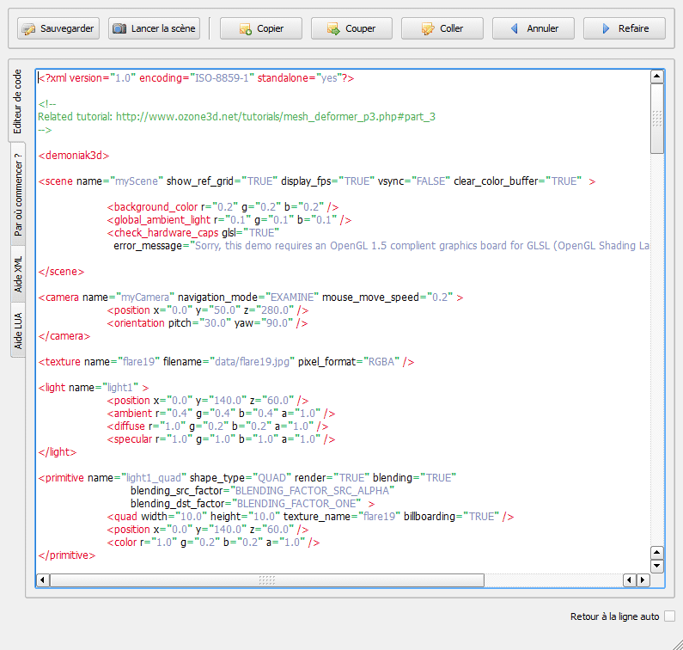Click the <?xml version declaration line
The image size is (683, 650).
pyautogui.click(x=196, y=78)
